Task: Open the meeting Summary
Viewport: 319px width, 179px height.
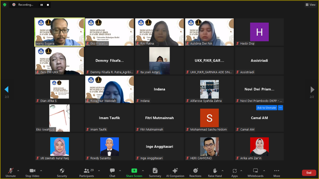Action: pyautogui.click(x=155, y=173)
